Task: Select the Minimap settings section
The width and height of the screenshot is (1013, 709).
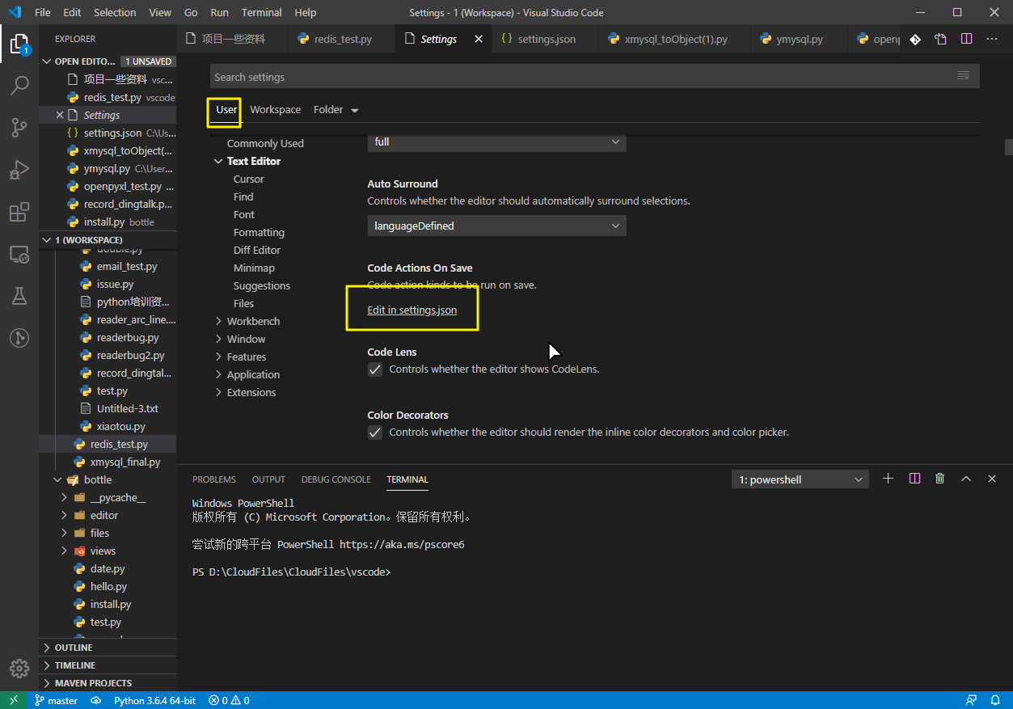Action: 254,268
